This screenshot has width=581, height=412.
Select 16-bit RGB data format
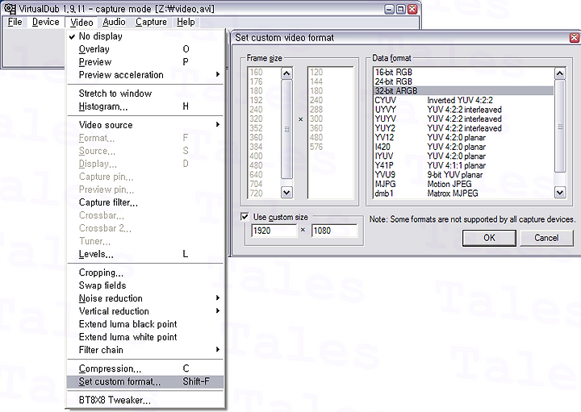463,73
